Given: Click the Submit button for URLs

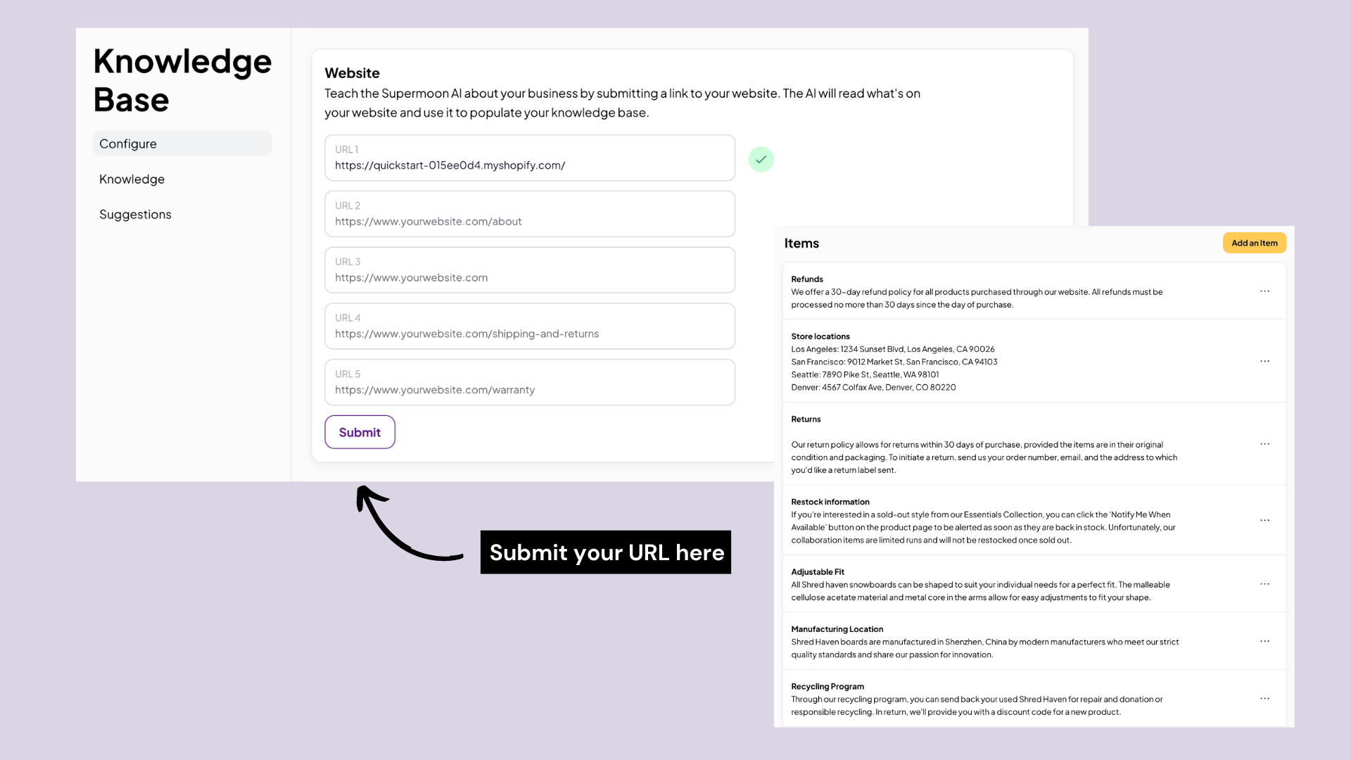Looking at the screenshot, I should tap(359, 433).
